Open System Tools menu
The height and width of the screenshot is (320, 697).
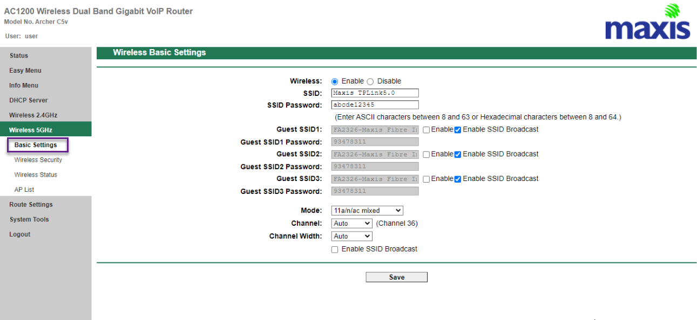29,219
